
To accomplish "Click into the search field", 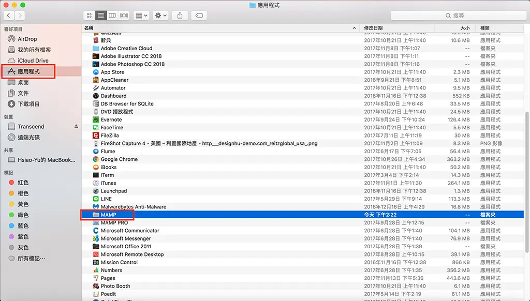I will click(x=459, y=16).
